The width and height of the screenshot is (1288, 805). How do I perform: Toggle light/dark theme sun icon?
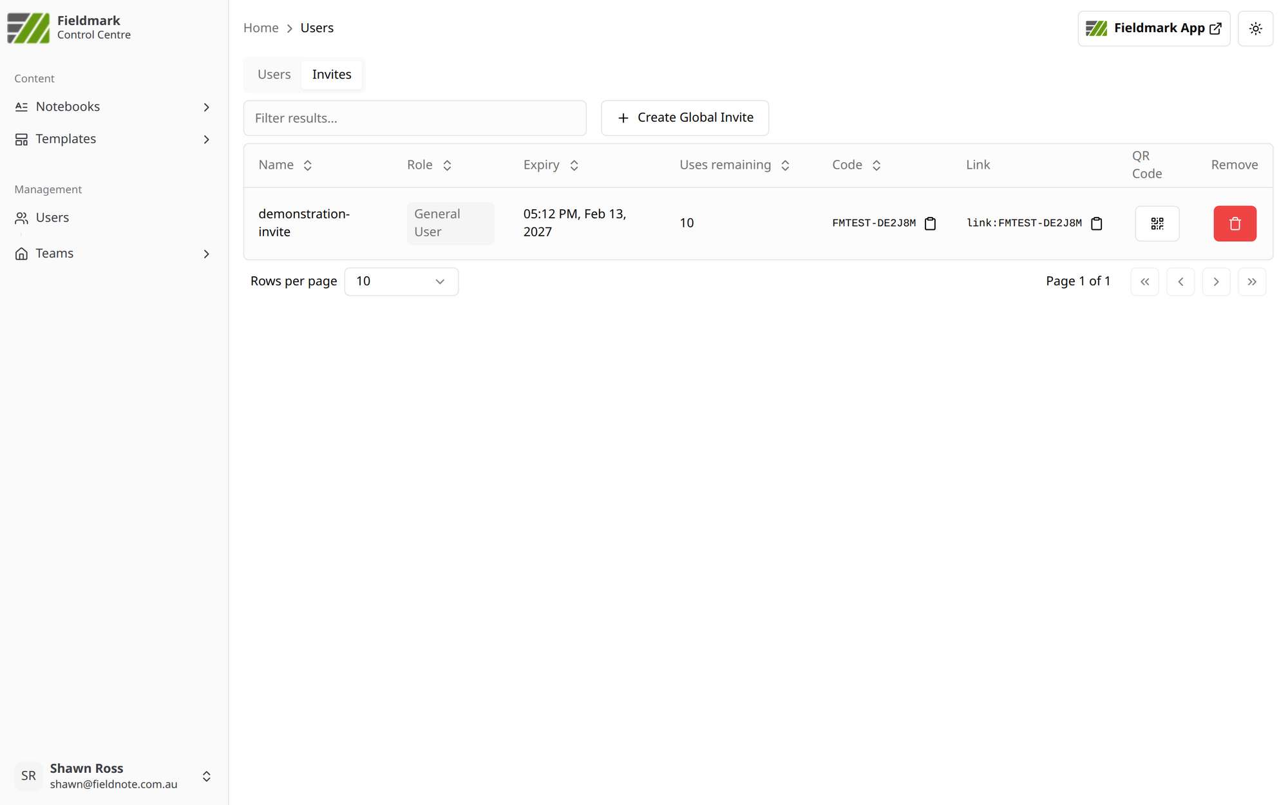(x=1255, y=28)
